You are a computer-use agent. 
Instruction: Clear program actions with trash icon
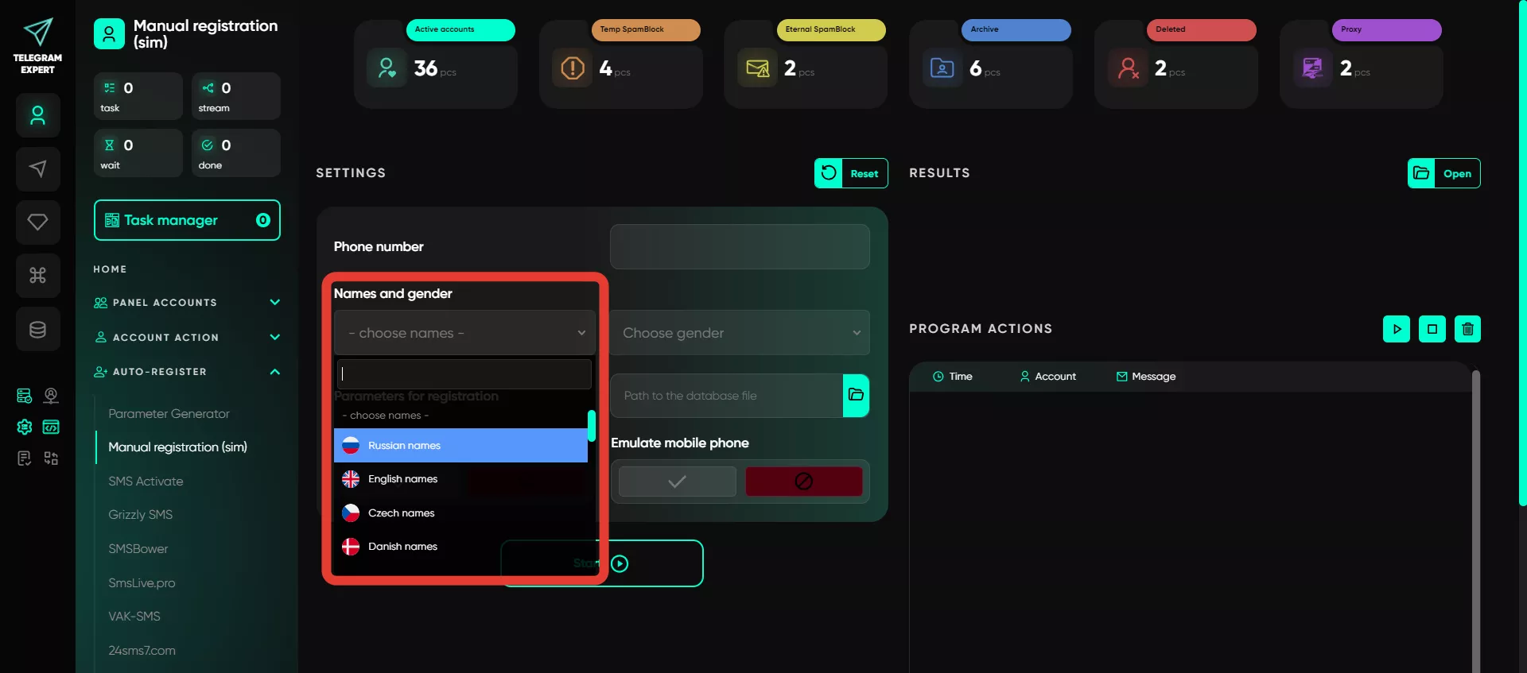pos(1467,329)
